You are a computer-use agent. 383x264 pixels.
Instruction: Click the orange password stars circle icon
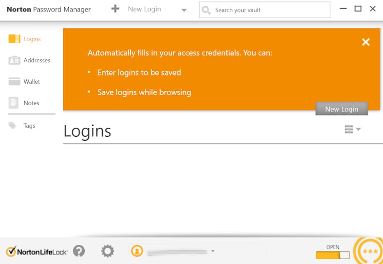[369, 251]
